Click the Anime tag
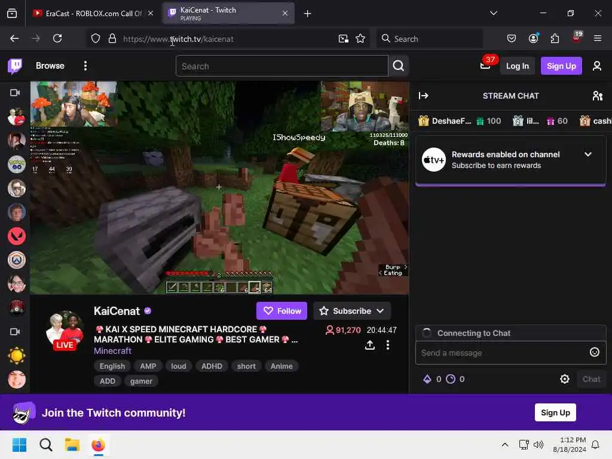The image size is (612, 459). pyautogui.click(x=281, y=366)
